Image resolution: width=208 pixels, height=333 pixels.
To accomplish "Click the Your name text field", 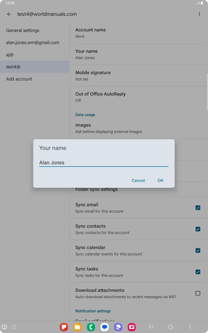I will pyautogui.click(x=104, y=162).
